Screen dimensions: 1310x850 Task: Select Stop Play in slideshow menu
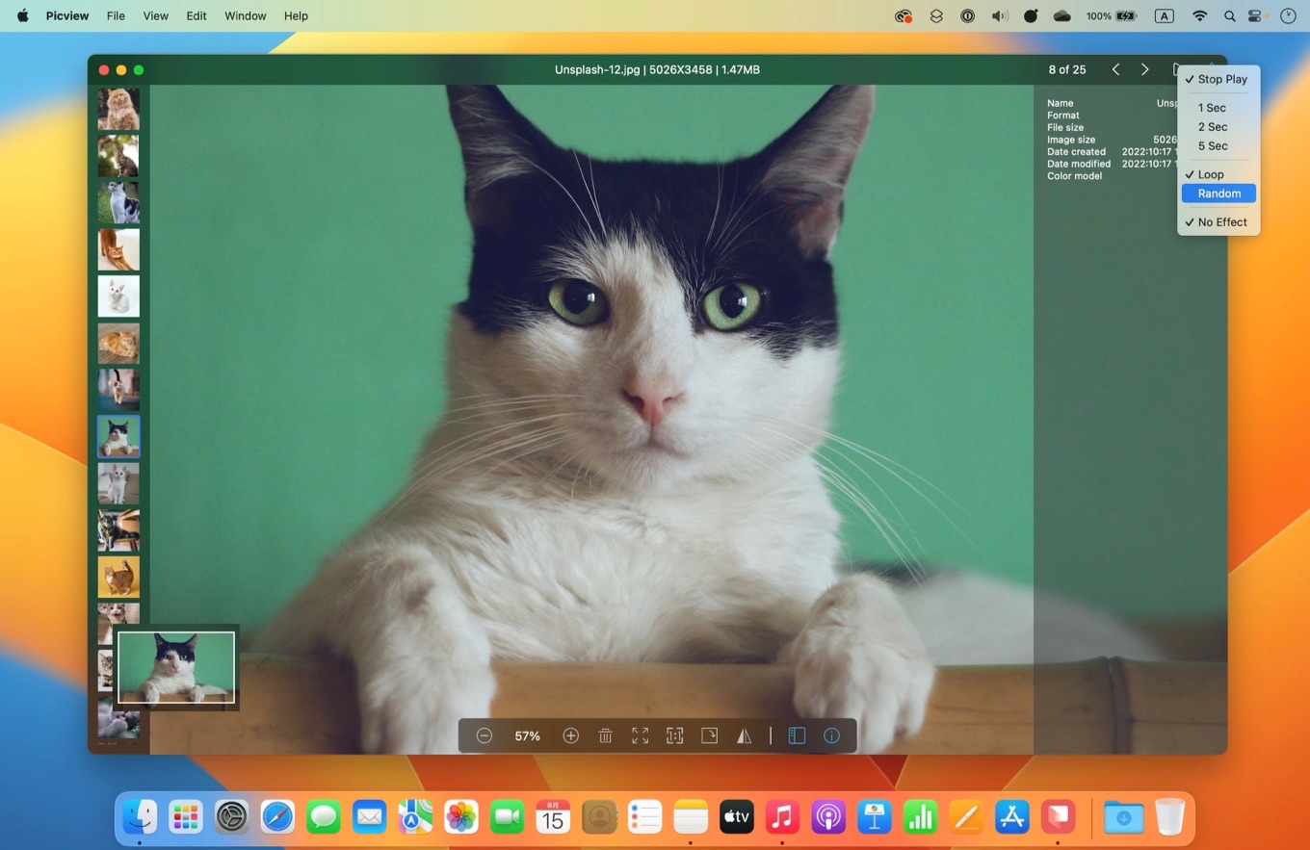1218,79
